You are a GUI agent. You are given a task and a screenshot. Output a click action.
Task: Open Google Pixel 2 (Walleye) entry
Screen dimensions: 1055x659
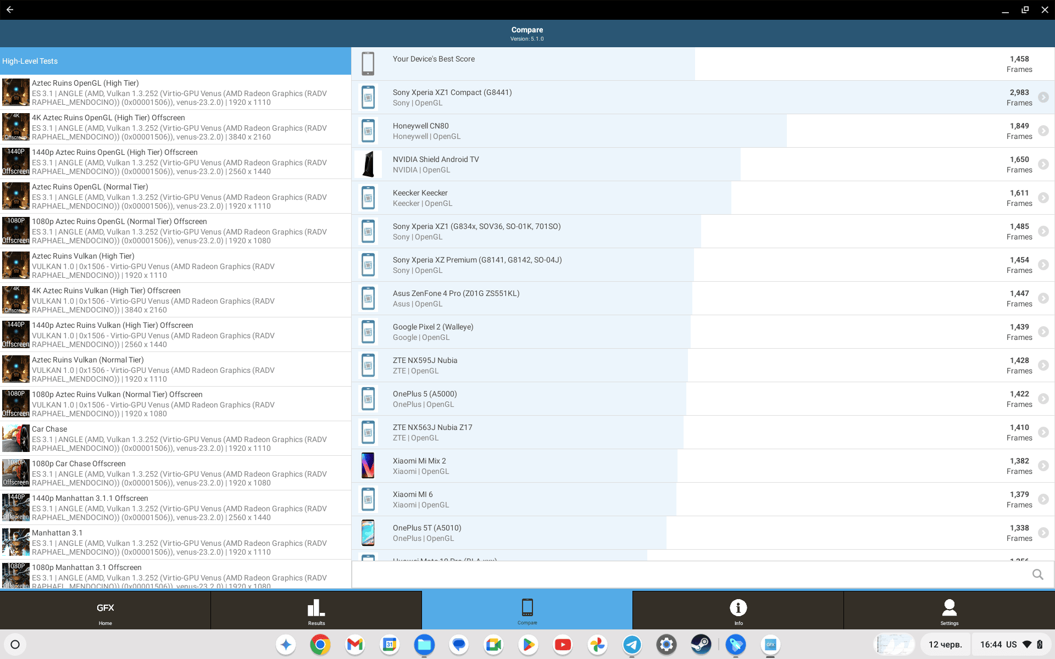[x=703, y=332]
